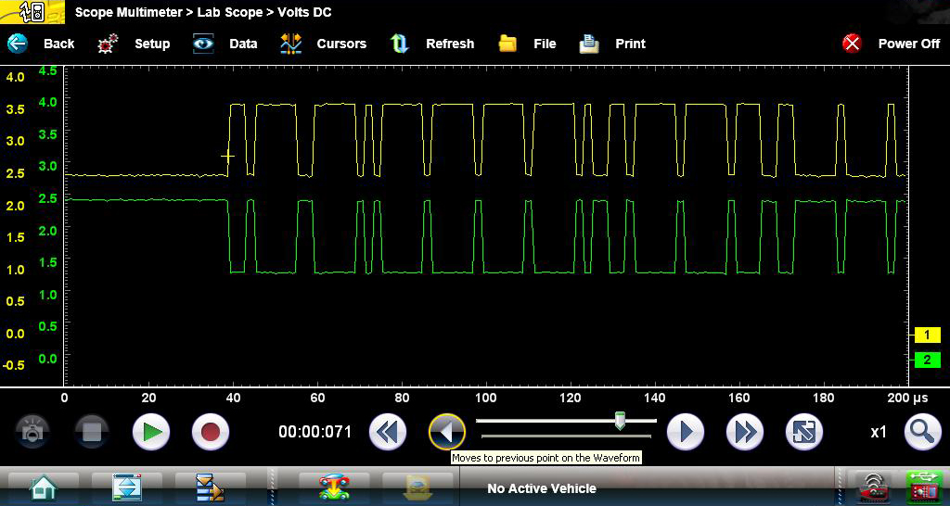Select the green channel 2 marker
950x506 pixels.
[926, 360]
